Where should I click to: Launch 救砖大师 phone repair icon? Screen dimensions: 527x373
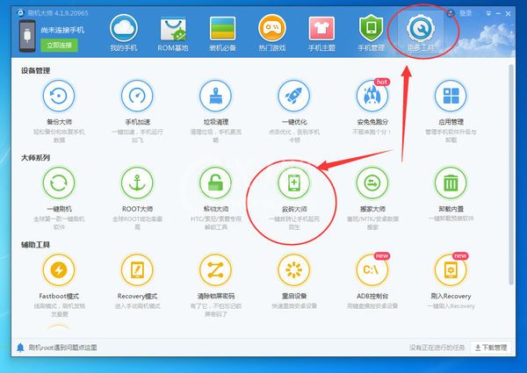pyautogui.click(x=294, y=183)
